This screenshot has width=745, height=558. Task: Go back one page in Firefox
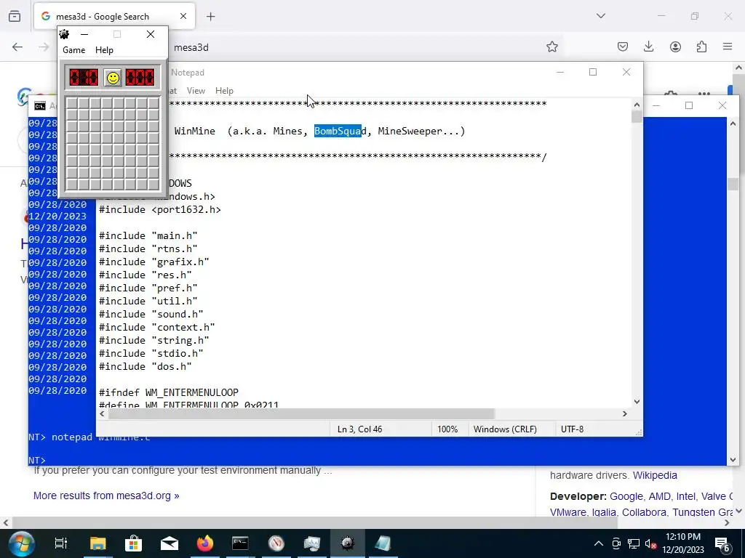click(17, 46)
